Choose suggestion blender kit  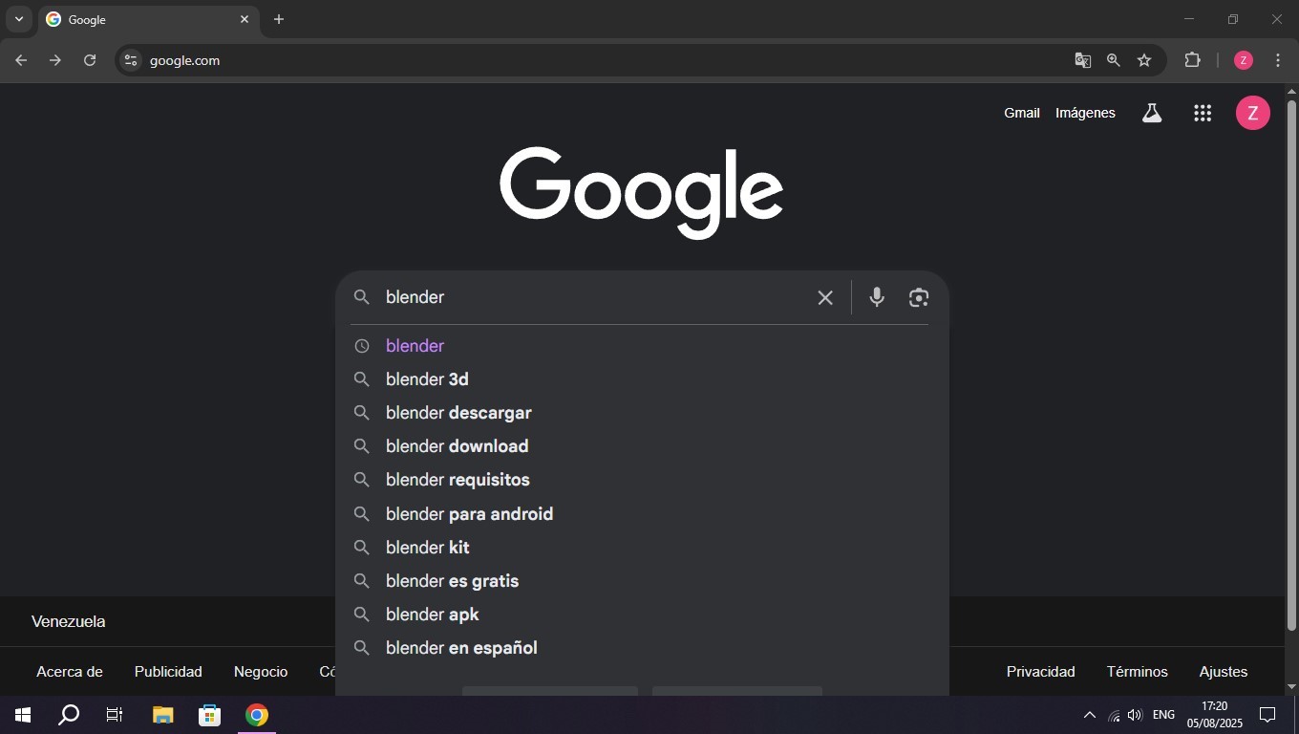(x=642, y=548)
